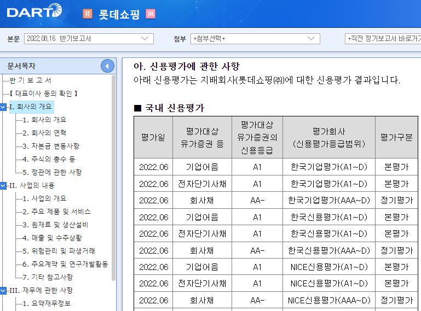Click the 평가구분 column header

coord(396,137)
